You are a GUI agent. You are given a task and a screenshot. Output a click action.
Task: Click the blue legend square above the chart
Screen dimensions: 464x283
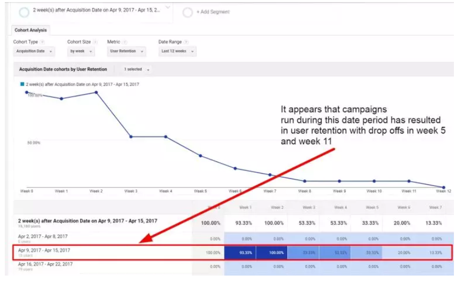point(22,84)
